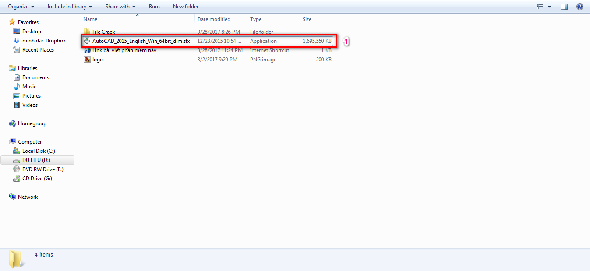Viewport: 590px width, 271px height.
Task: Click 3/28/2017 8:26 PM date cell
Action: (x=219, y=32)
